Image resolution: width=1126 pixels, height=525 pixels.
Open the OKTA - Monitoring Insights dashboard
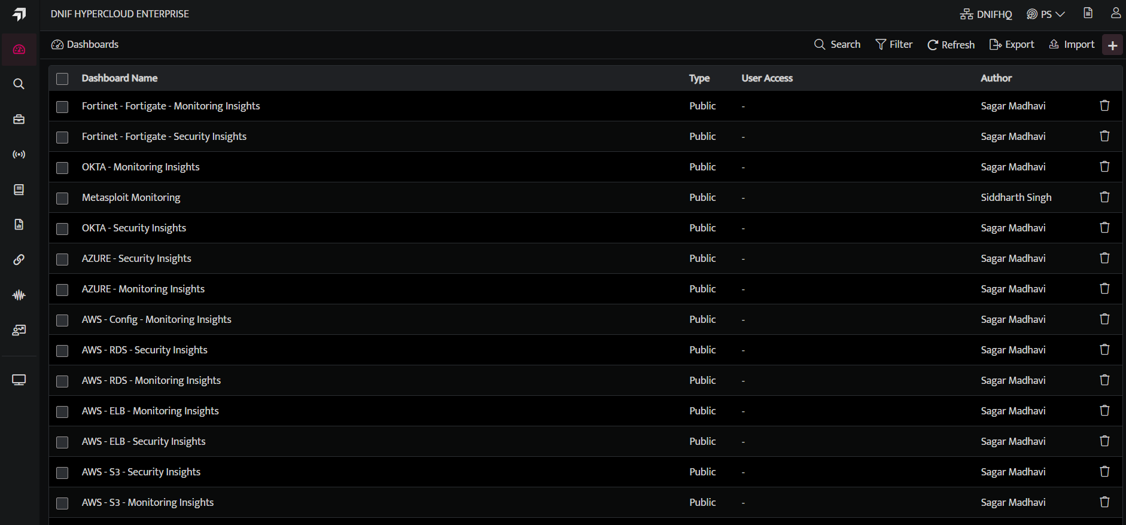(141, 167)
